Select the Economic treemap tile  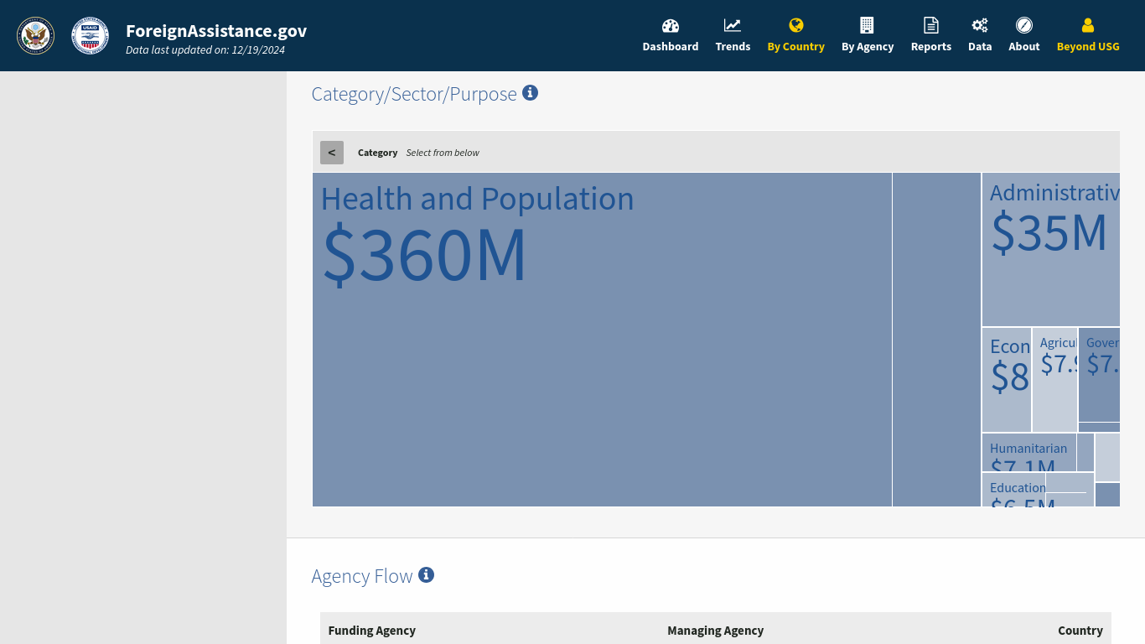pos(1007,380)
